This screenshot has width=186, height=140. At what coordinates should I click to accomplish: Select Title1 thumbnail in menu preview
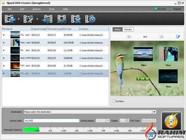click(x=143, y=54)
